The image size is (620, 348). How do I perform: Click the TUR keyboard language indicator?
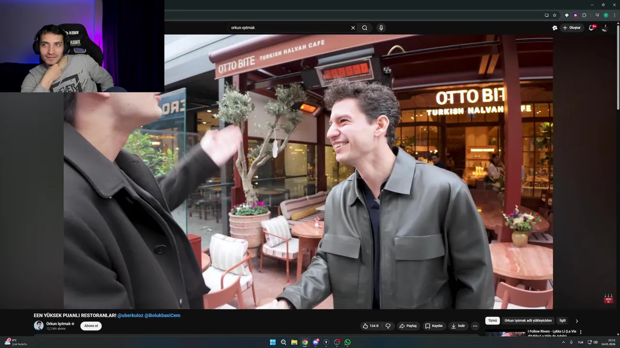(580, 342)
